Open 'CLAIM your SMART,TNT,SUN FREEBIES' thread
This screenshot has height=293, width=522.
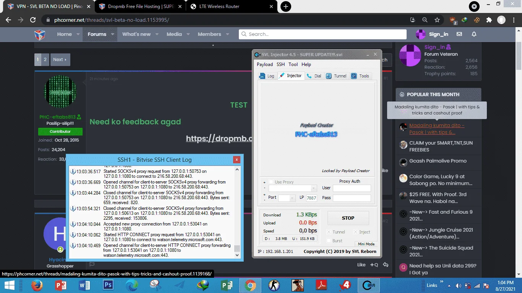[441, 146]
